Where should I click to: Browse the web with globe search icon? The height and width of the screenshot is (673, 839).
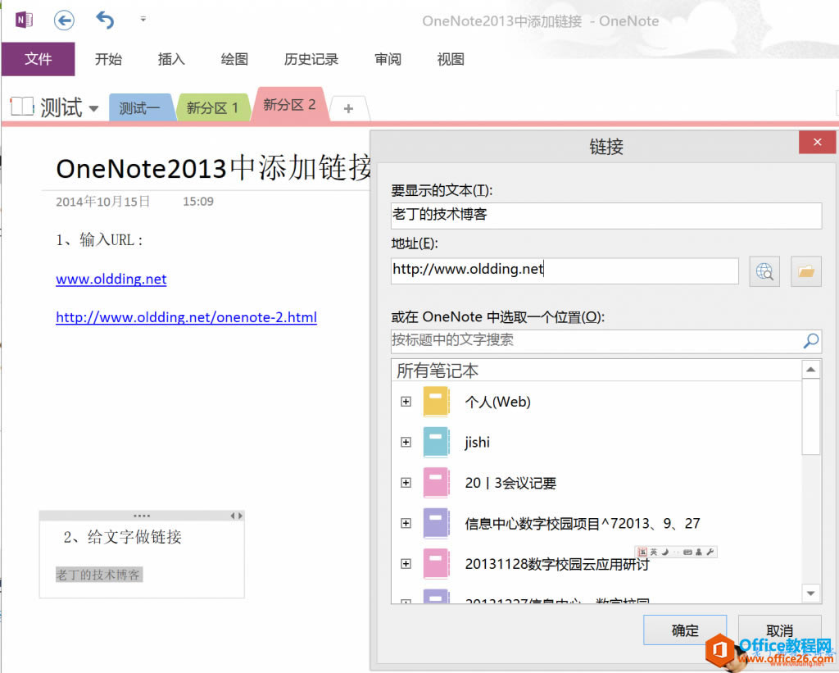coord(764,271)
